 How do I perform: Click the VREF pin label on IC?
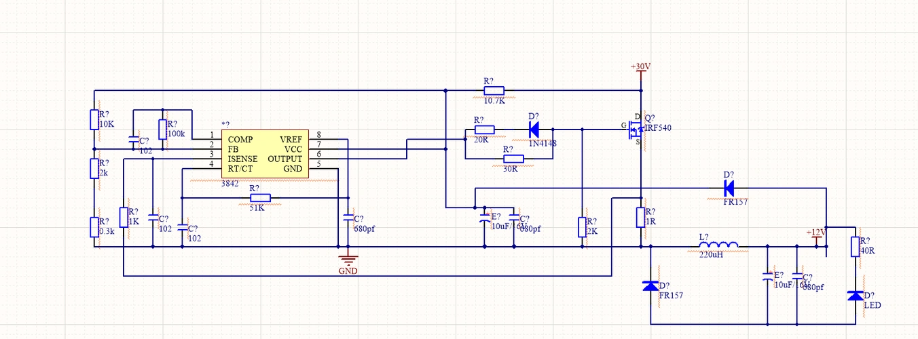(x=291, y=140)
